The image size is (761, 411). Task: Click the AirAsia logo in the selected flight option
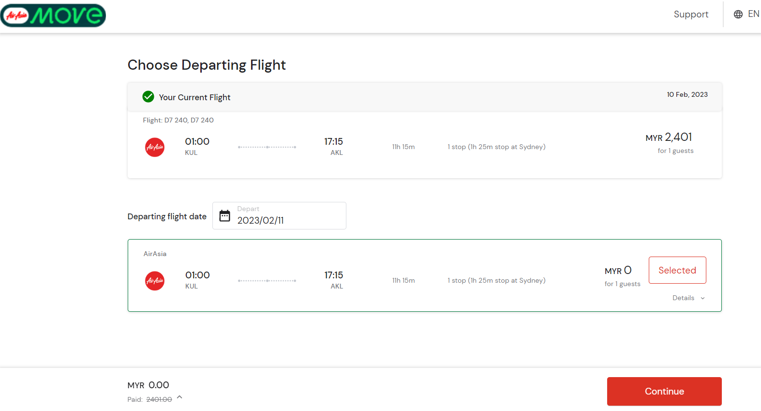pos(155,281)
